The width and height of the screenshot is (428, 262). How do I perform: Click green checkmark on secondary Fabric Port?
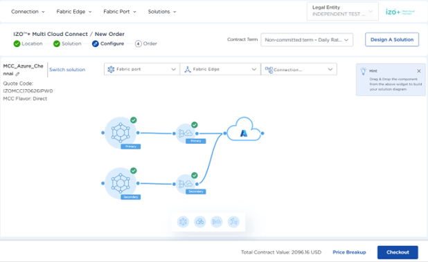134,171
